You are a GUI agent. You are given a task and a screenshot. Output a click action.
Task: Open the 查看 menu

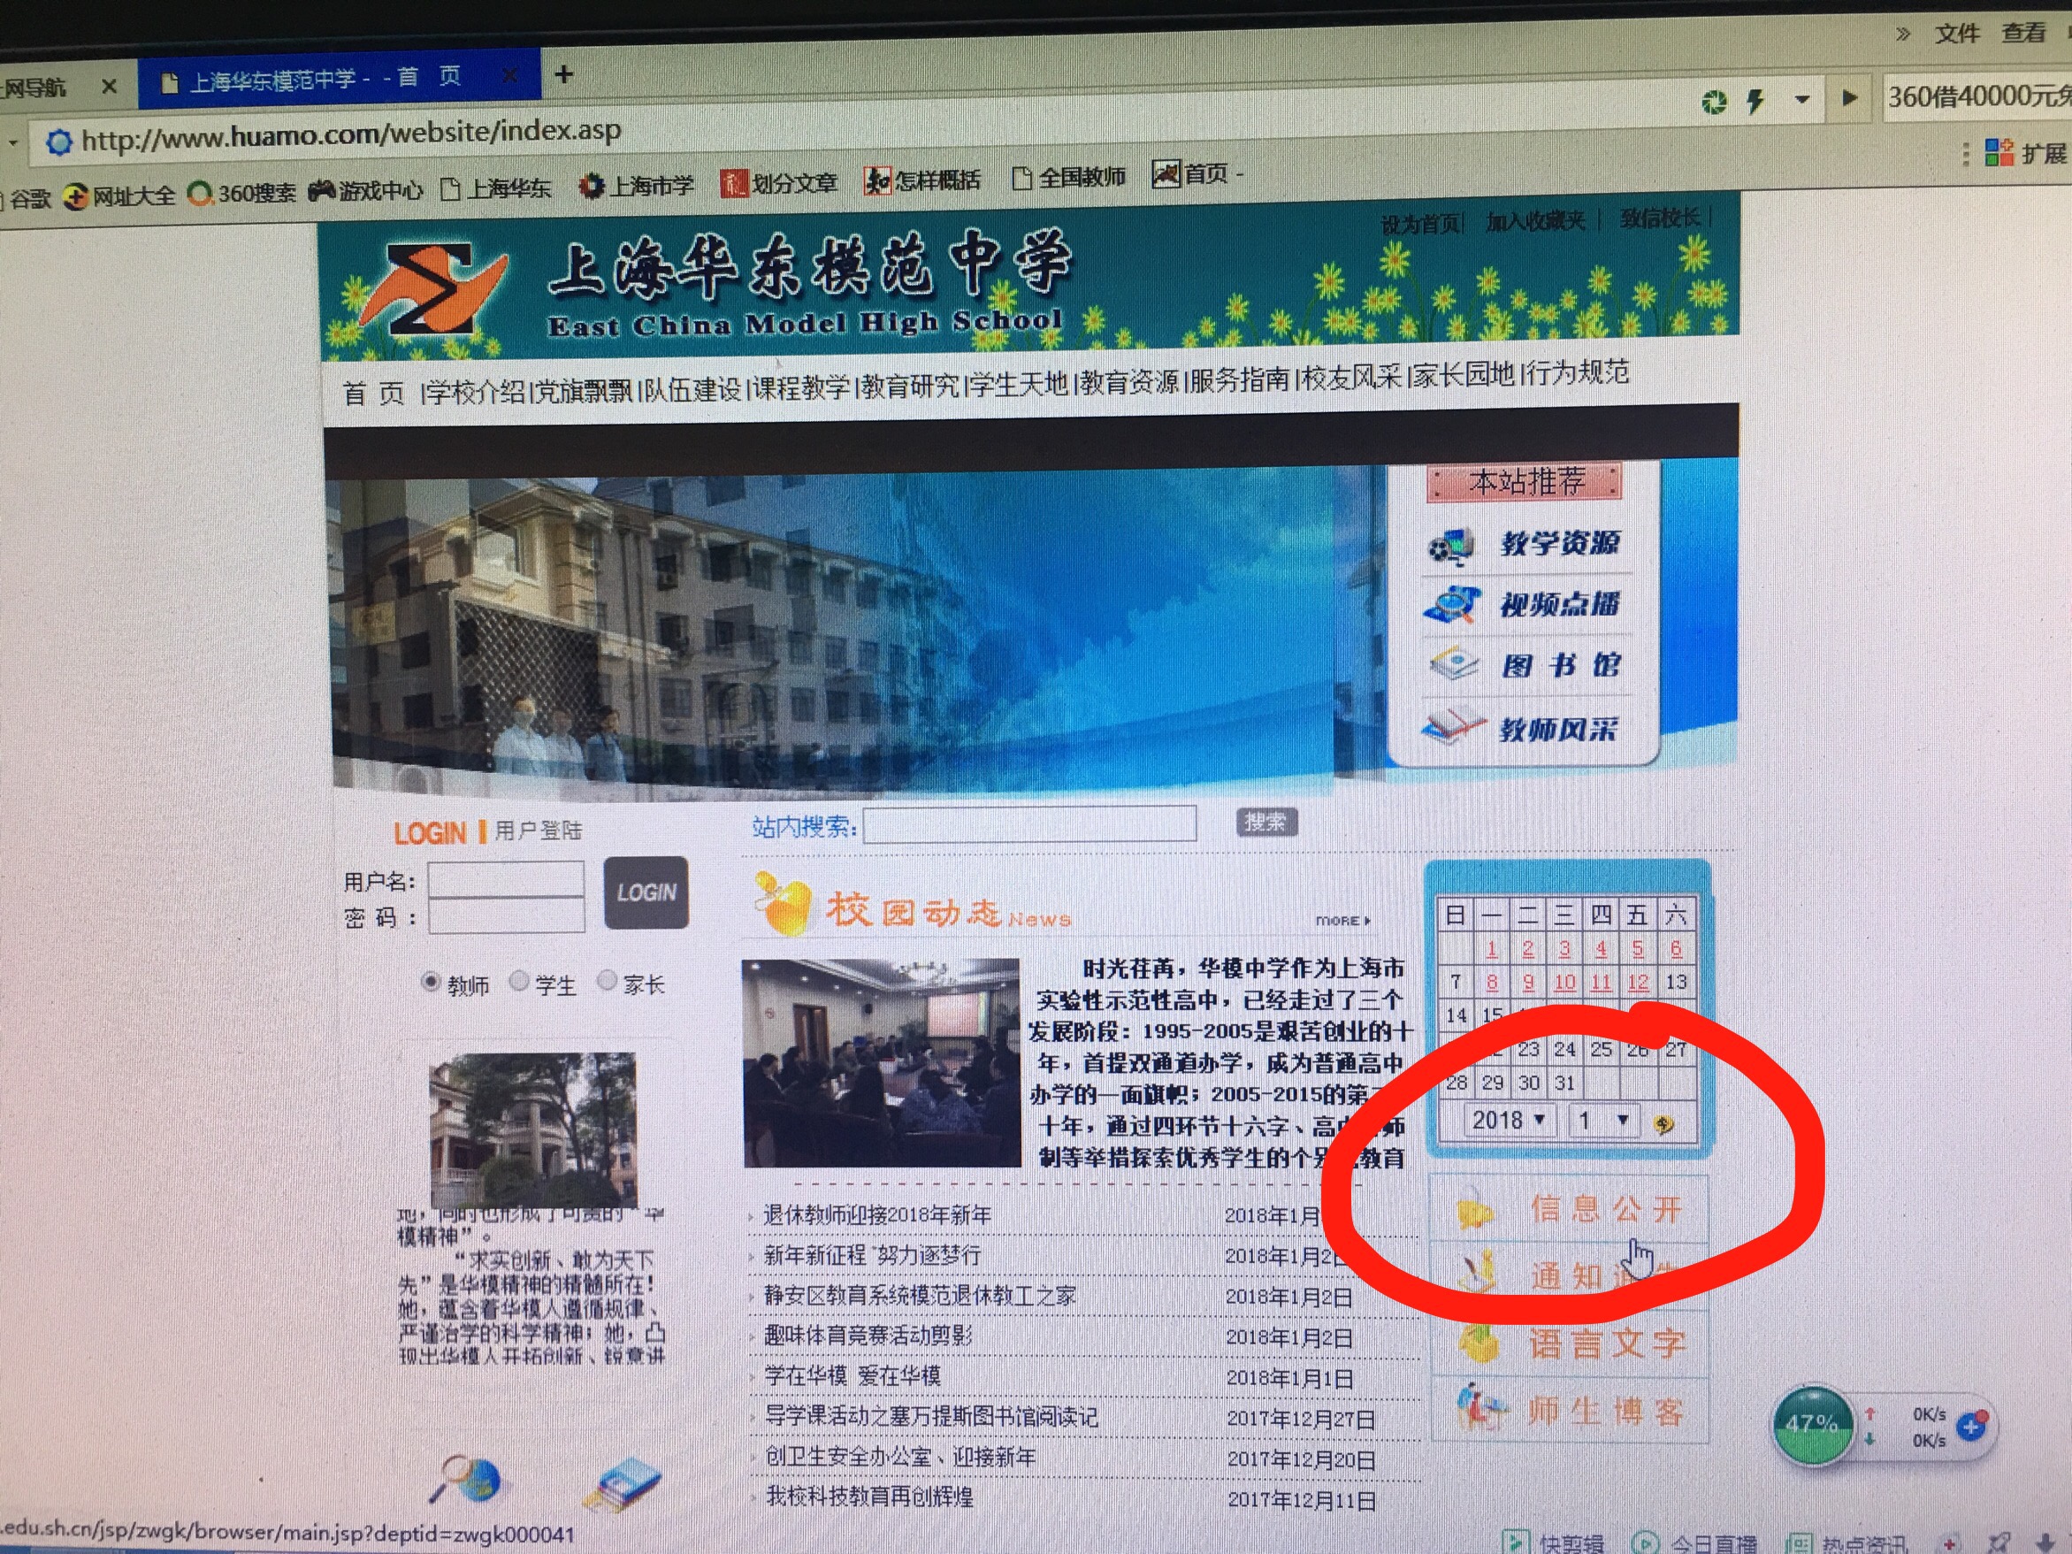[x=2023, y=33]
